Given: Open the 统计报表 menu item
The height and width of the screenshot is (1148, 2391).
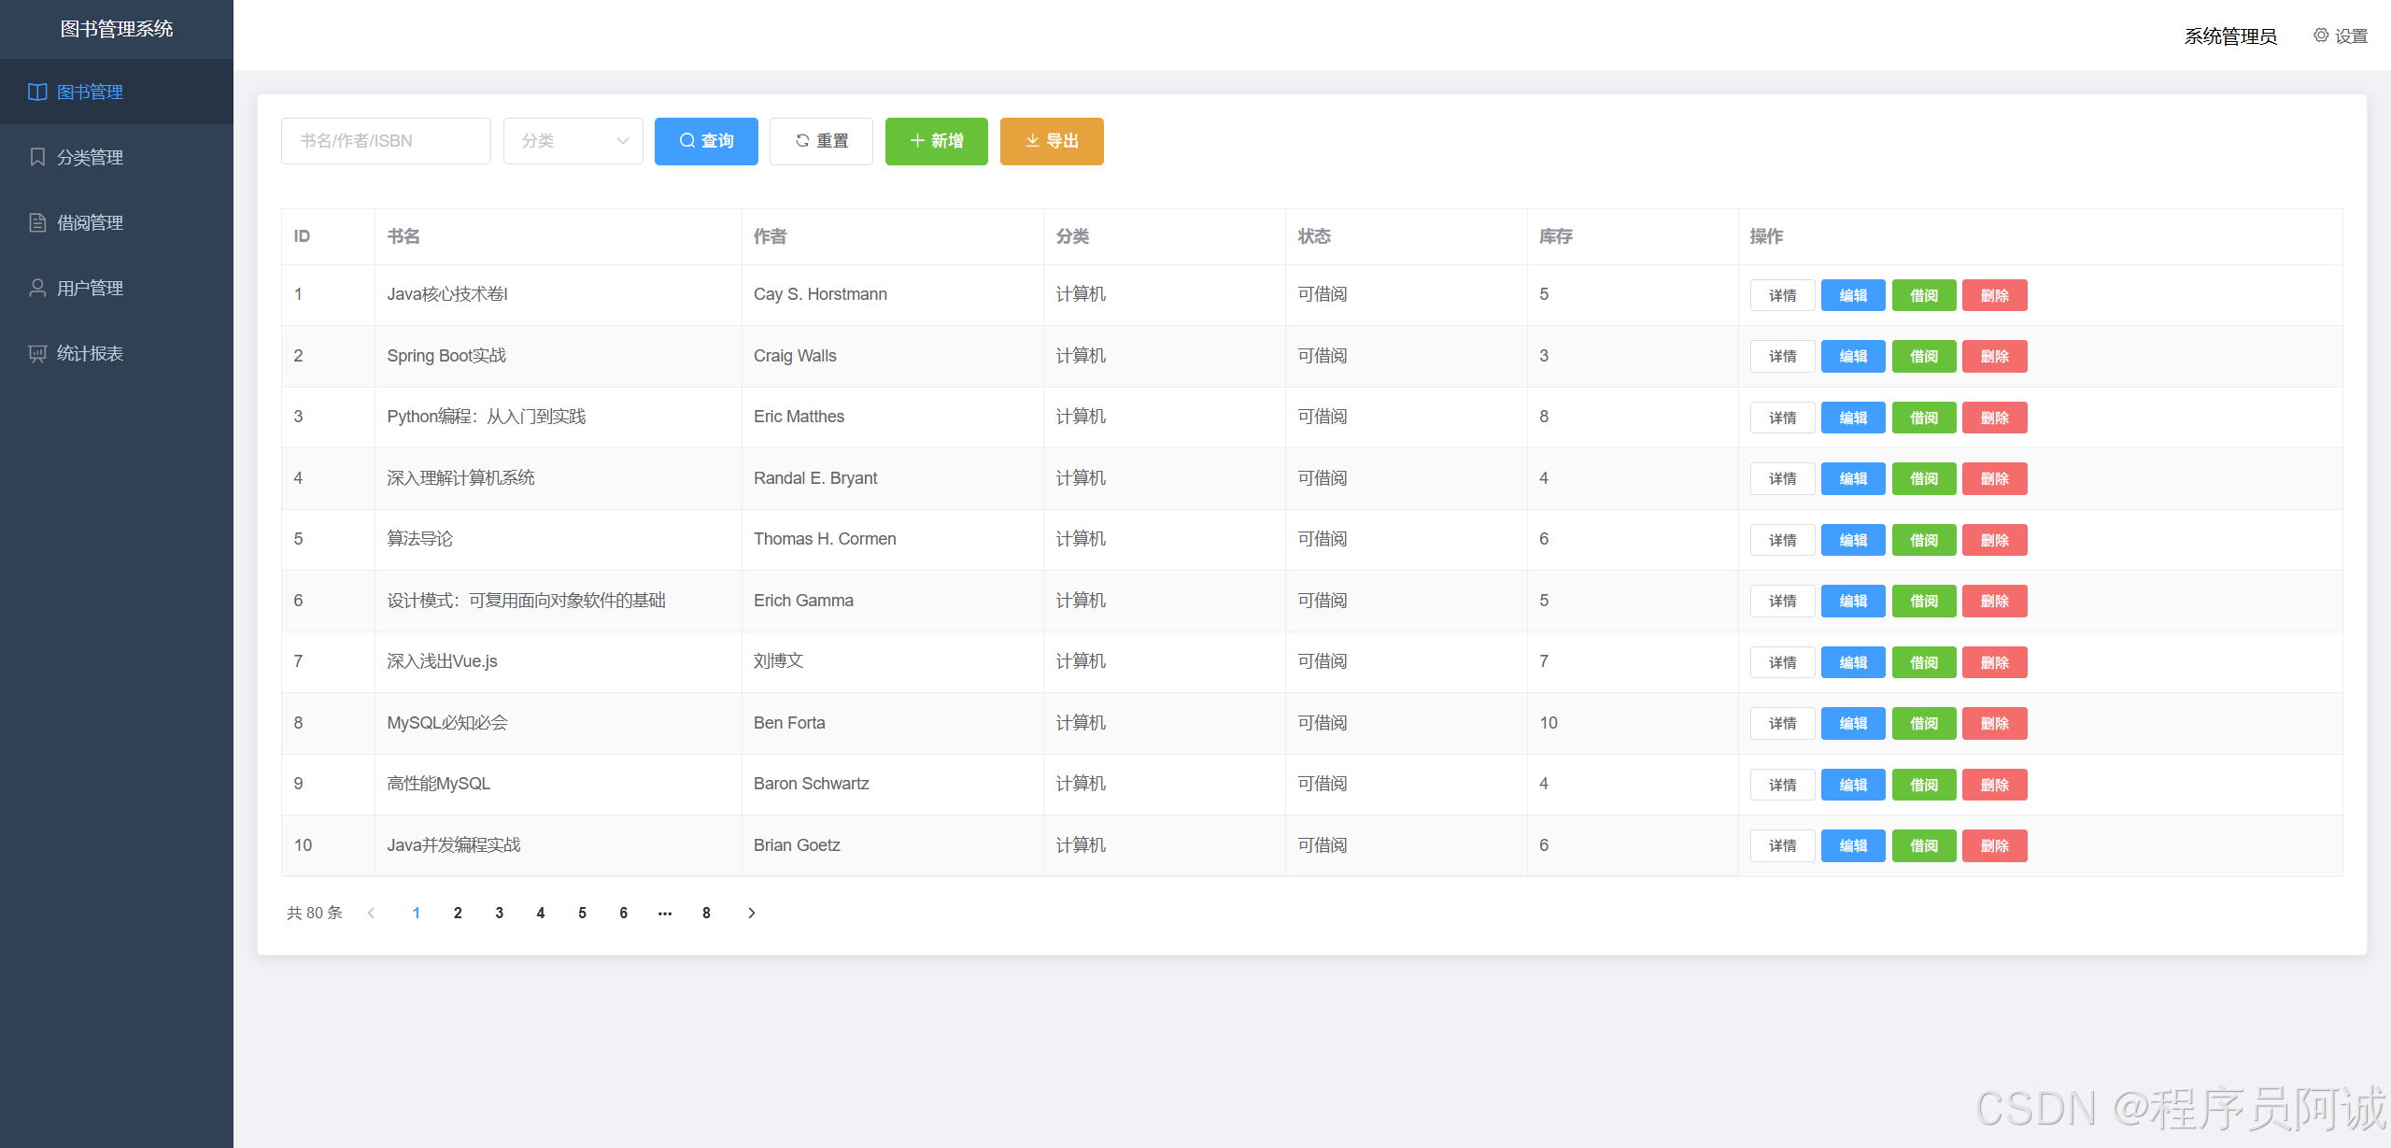Looking at the screenshot, I should (x=90, y=353).
